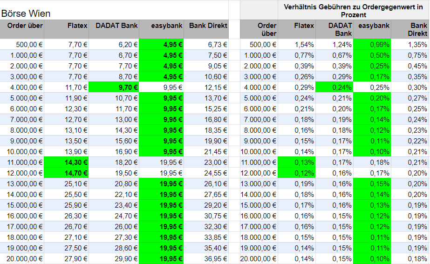Screen dimensions: 430x264
Task: Click the 15,25 € Bank Direkt cell
Action: click(x=206, y=108)
